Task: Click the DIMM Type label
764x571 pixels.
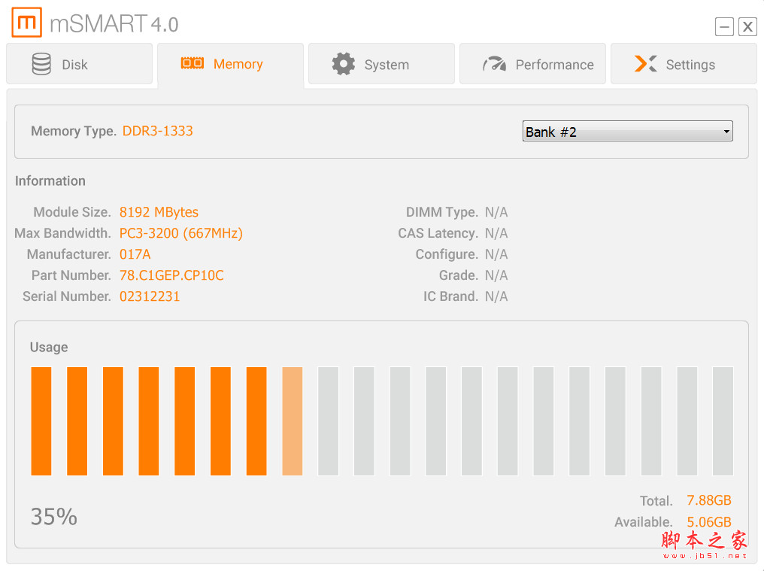Action: [442, 212]
